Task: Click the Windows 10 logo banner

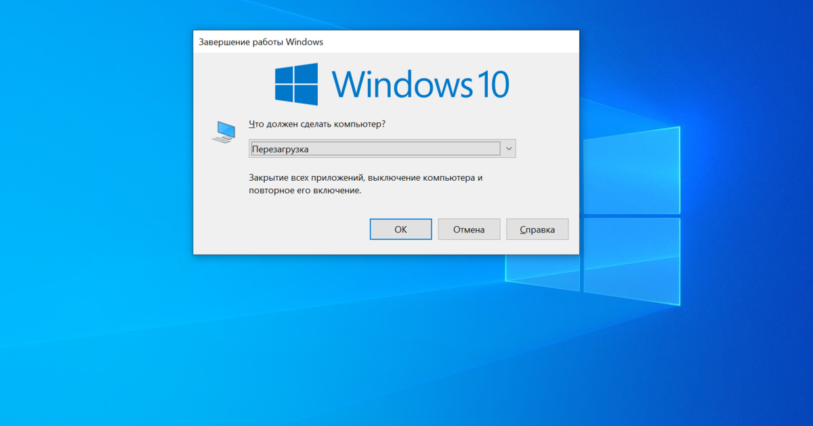Action: click(x=392, y=84)
